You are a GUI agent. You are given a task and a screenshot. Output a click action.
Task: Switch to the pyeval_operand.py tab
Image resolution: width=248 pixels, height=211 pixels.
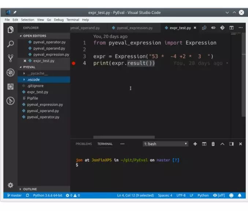(x=88, y=28)
